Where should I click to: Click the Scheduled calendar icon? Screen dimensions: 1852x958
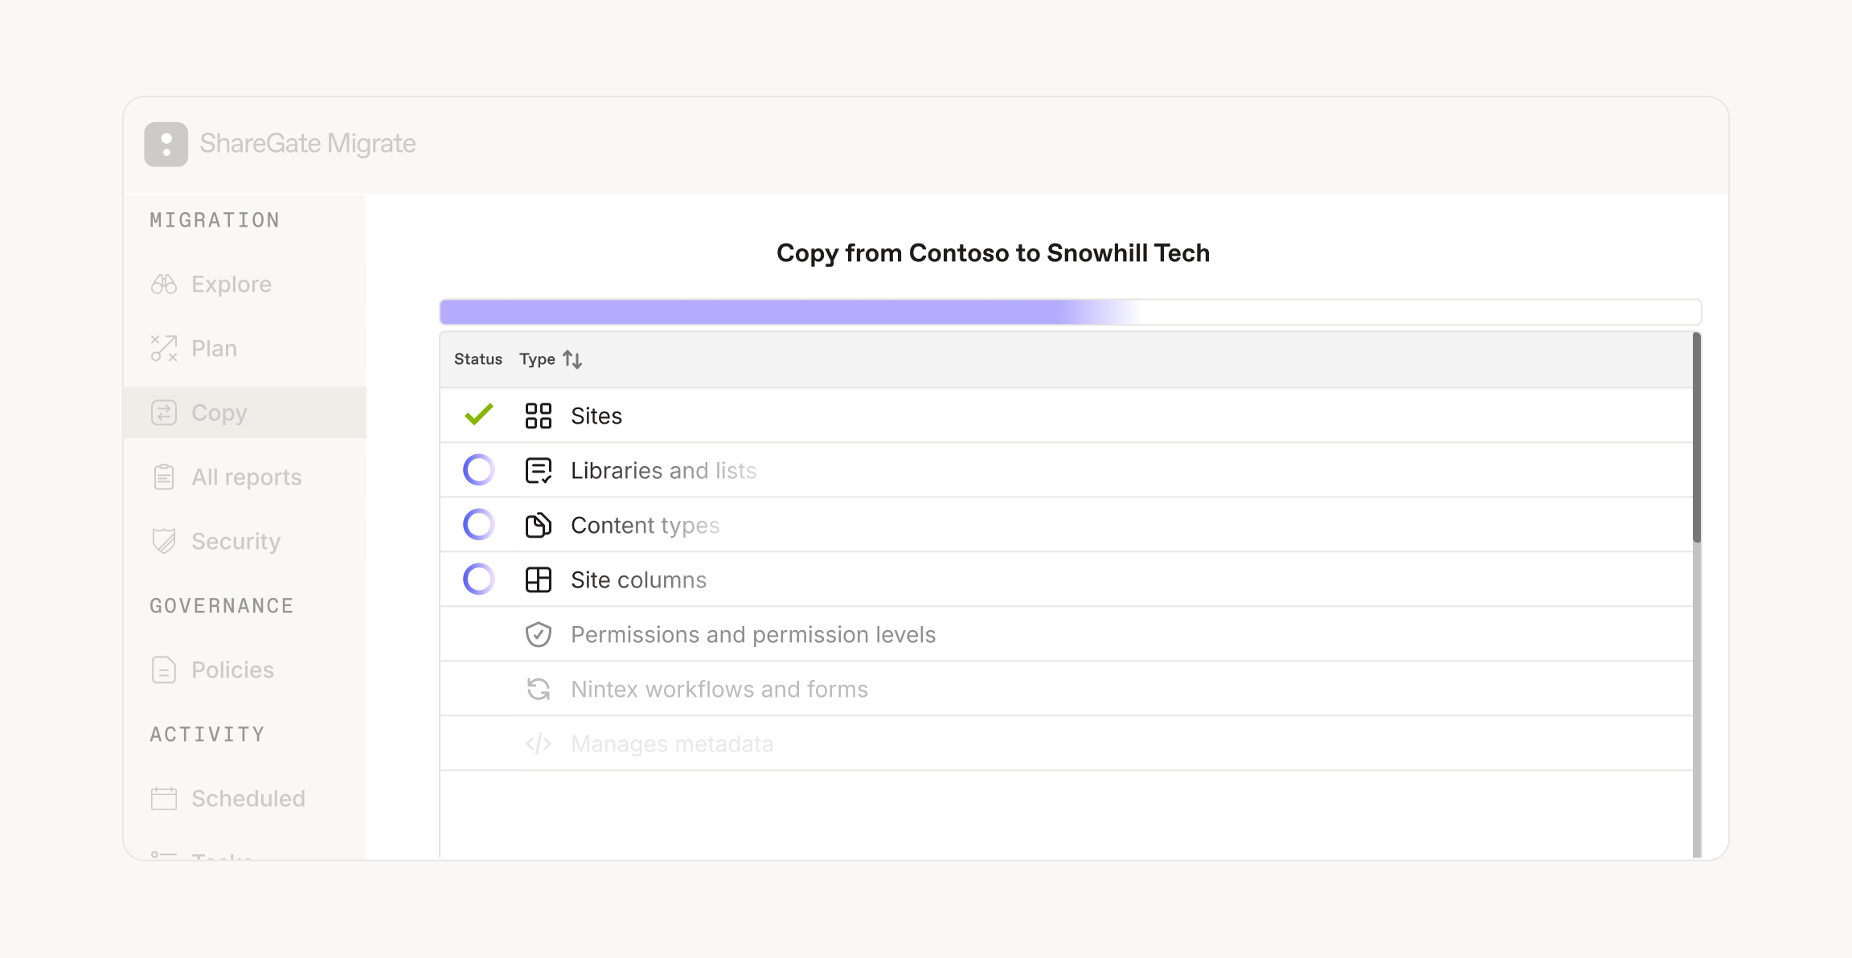pyautogui.click(x=164, y=799)
